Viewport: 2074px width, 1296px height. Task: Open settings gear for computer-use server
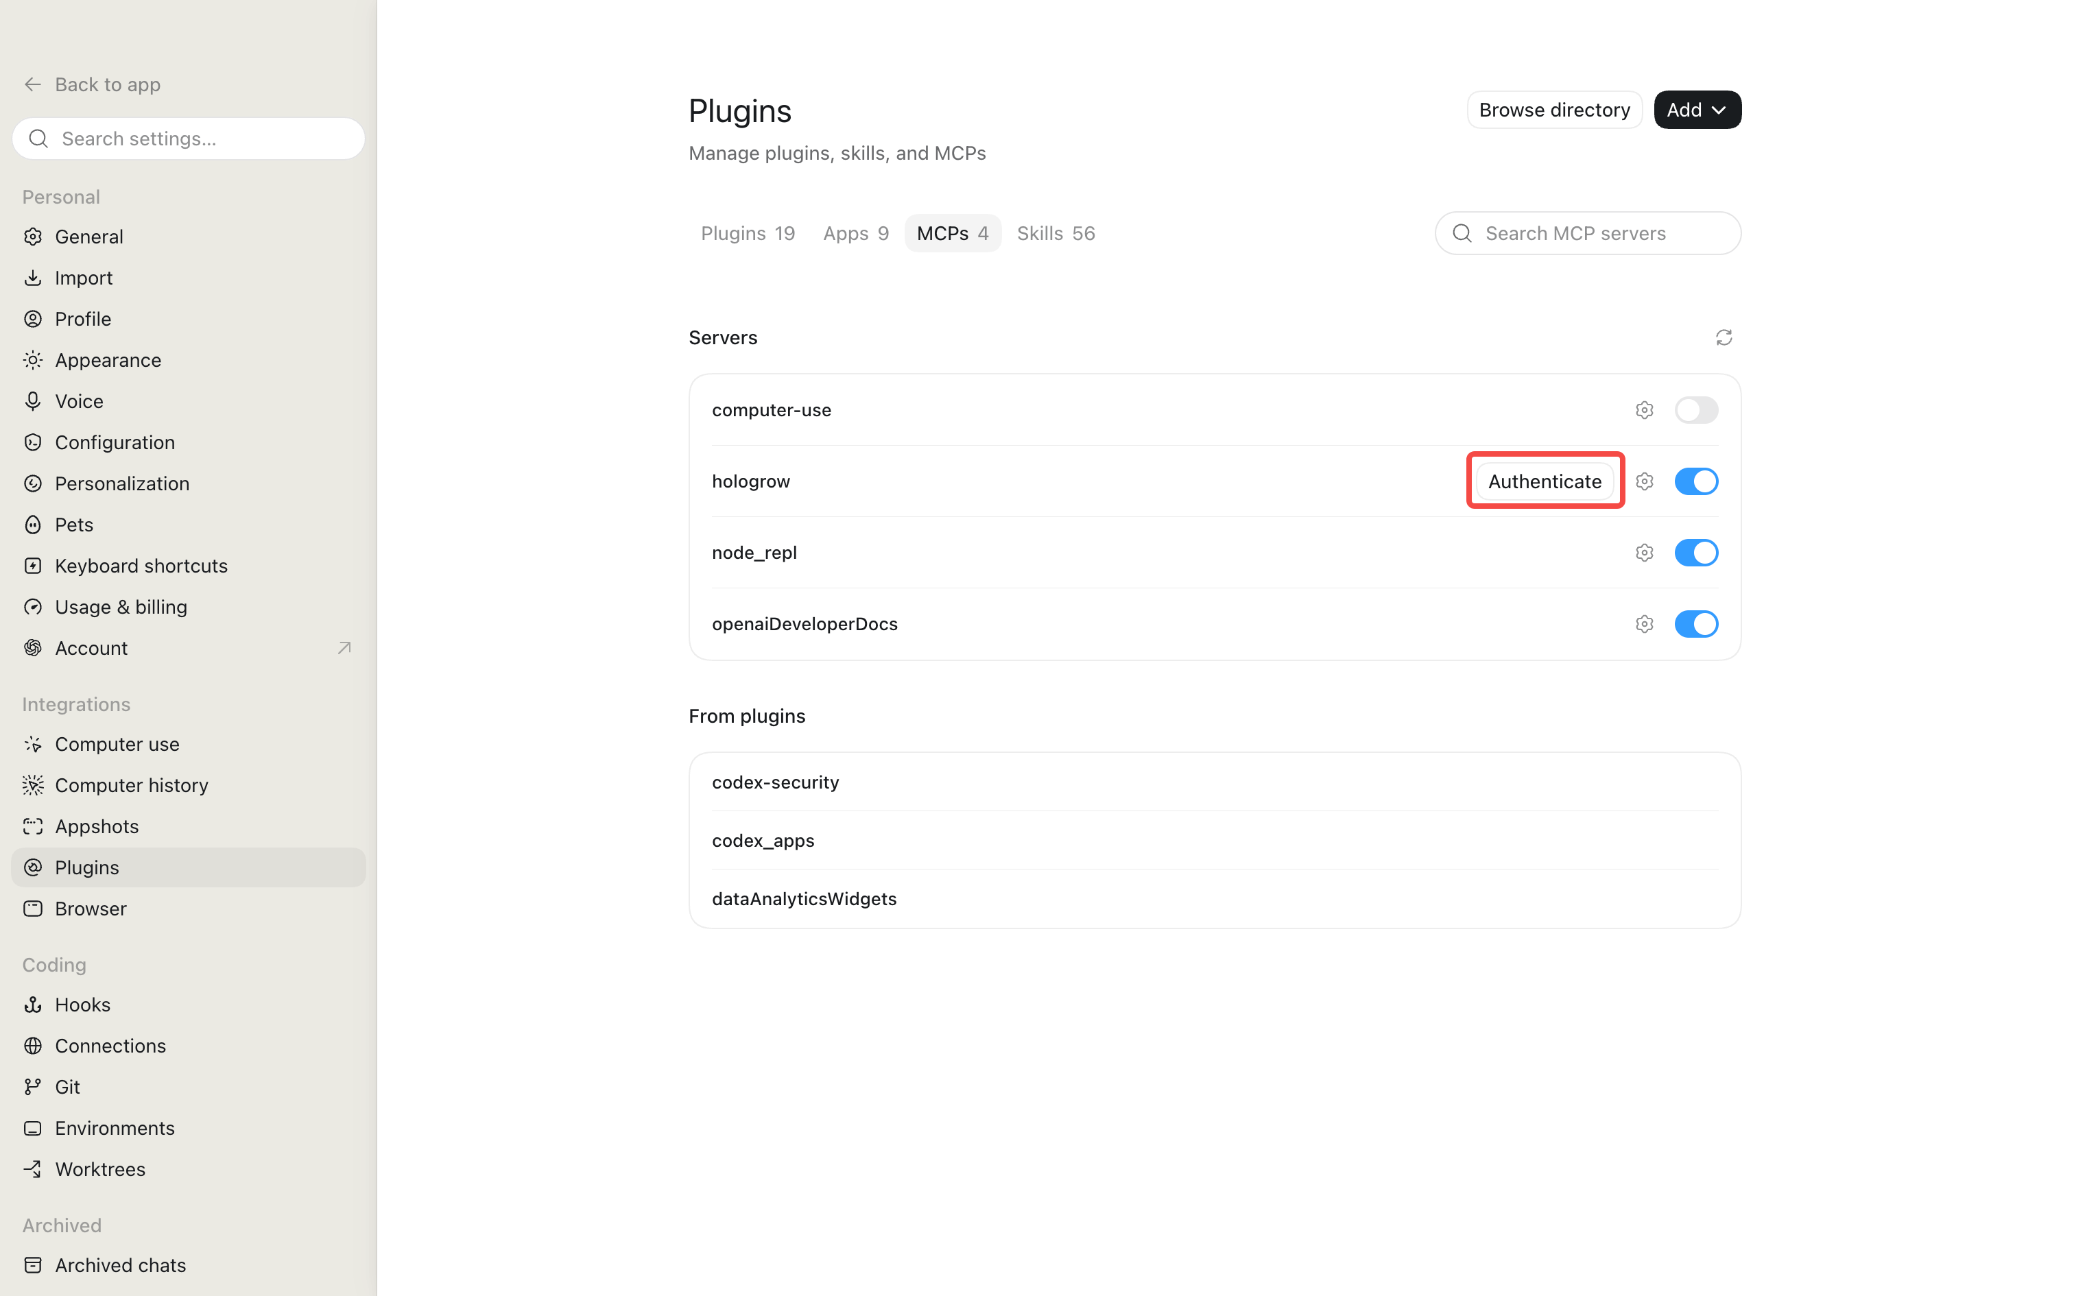[1644, 410]
